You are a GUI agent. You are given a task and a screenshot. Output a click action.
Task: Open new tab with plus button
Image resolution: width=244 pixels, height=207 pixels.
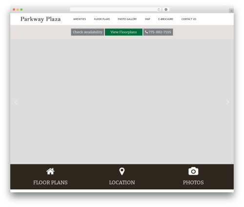point(231,11)
